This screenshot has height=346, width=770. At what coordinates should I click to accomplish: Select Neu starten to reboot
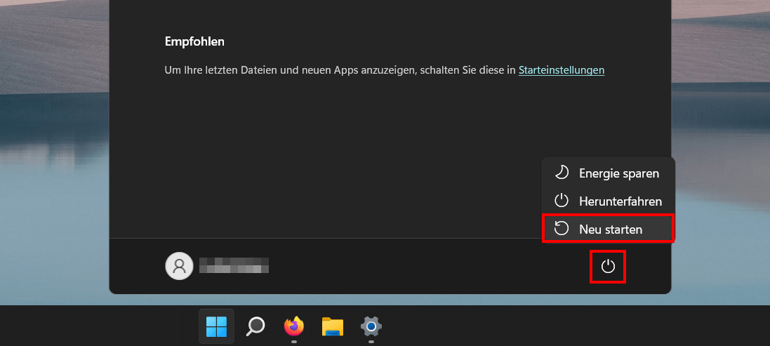(x=608, y=229)
